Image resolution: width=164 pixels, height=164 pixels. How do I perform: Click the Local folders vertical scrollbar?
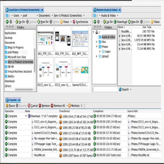coord(35,60)
